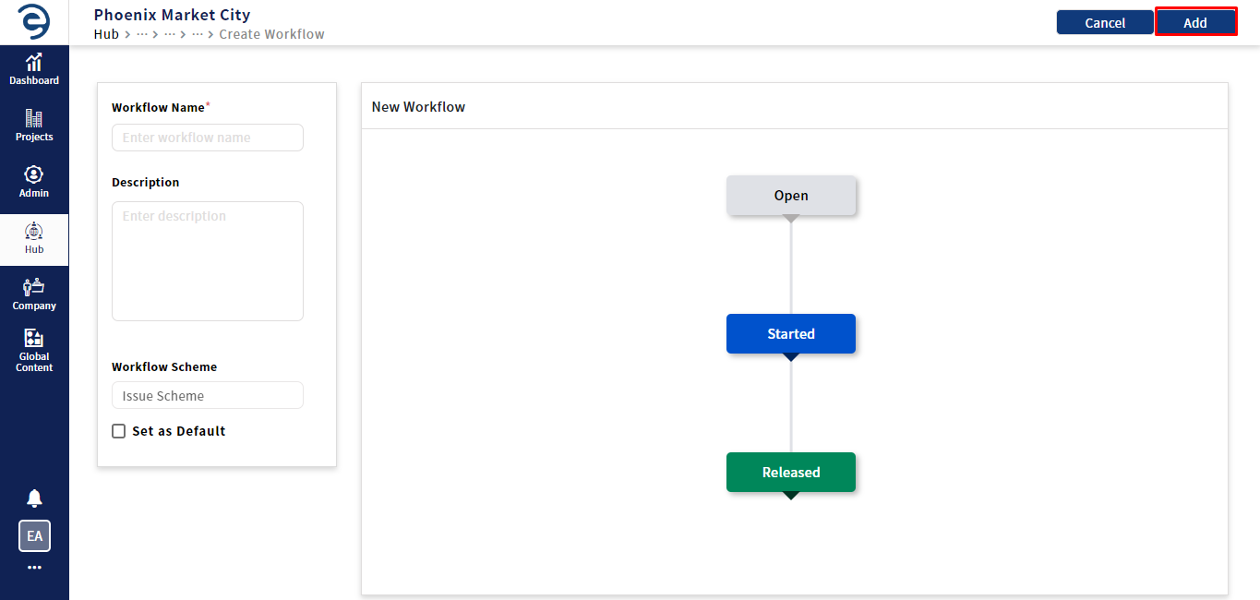The height and width of the screenshot is (600, 1260).
Task: Click the app logo in the sidebar
Action: point(34,21)
